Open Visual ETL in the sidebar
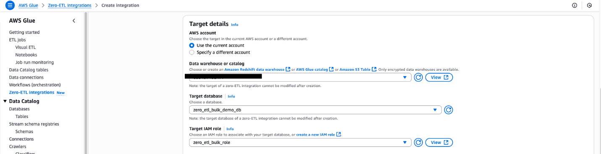 [x=26, y=47]
